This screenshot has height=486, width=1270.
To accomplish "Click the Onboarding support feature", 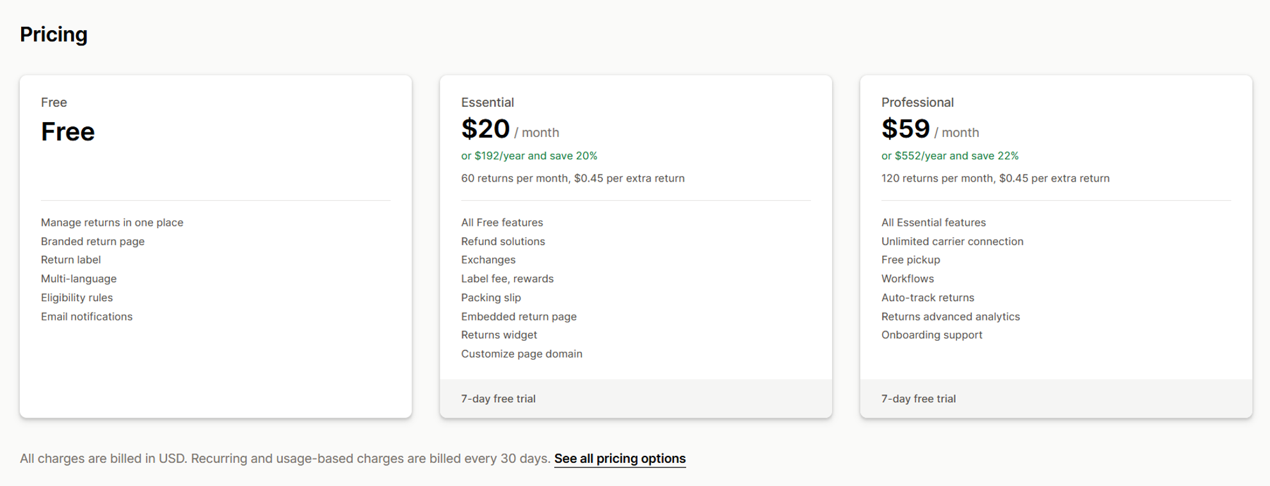I will (x=931, y=335).
